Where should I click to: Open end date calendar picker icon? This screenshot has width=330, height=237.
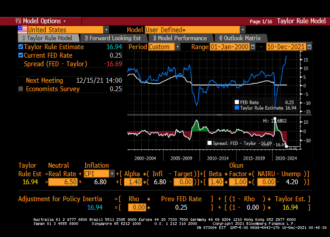pos(309,47)
